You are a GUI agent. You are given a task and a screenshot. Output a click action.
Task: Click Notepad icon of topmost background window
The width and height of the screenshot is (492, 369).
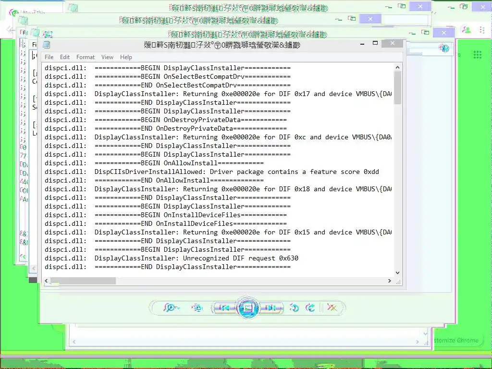point(73,8)
